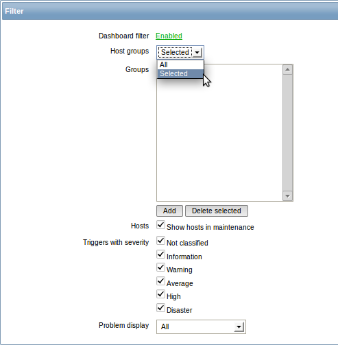Click the Groups list scroll up arrow
This screenshot has height=345, width=338.
[287, 69]
